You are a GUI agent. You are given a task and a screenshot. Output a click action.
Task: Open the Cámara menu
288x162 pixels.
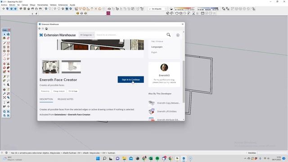25,5
